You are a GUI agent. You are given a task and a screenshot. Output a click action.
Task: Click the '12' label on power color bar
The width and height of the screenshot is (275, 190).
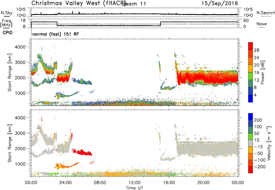256,80
